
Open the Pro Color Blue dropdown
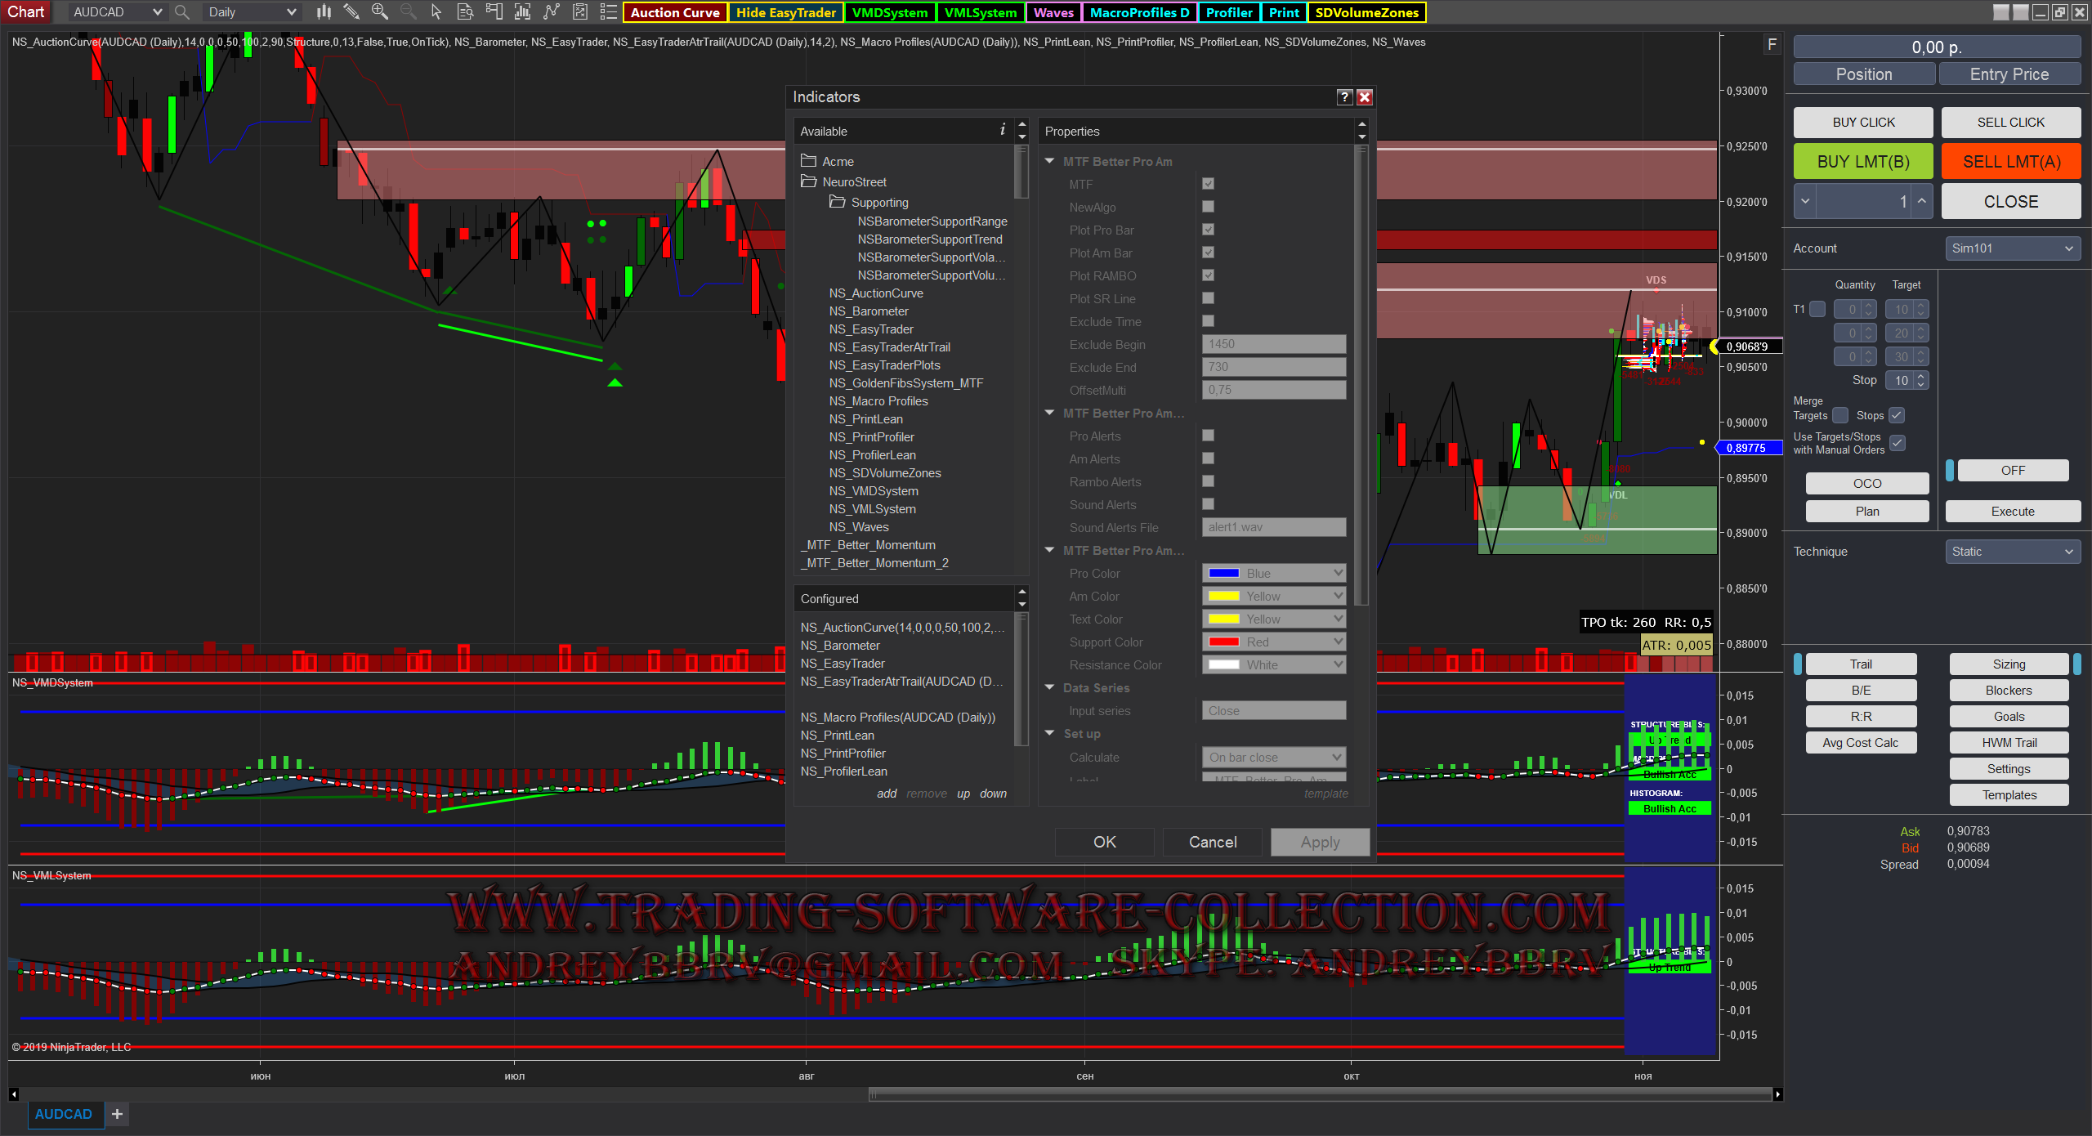(x=1273, y=573)
